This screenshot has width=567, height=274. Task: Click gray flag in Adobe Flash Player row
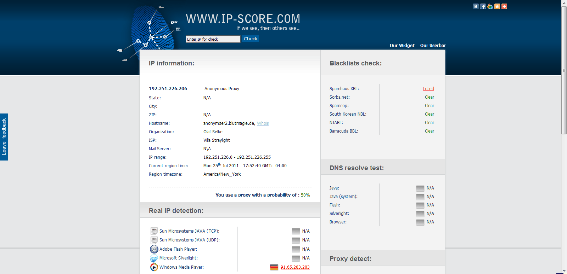(296, 249)
